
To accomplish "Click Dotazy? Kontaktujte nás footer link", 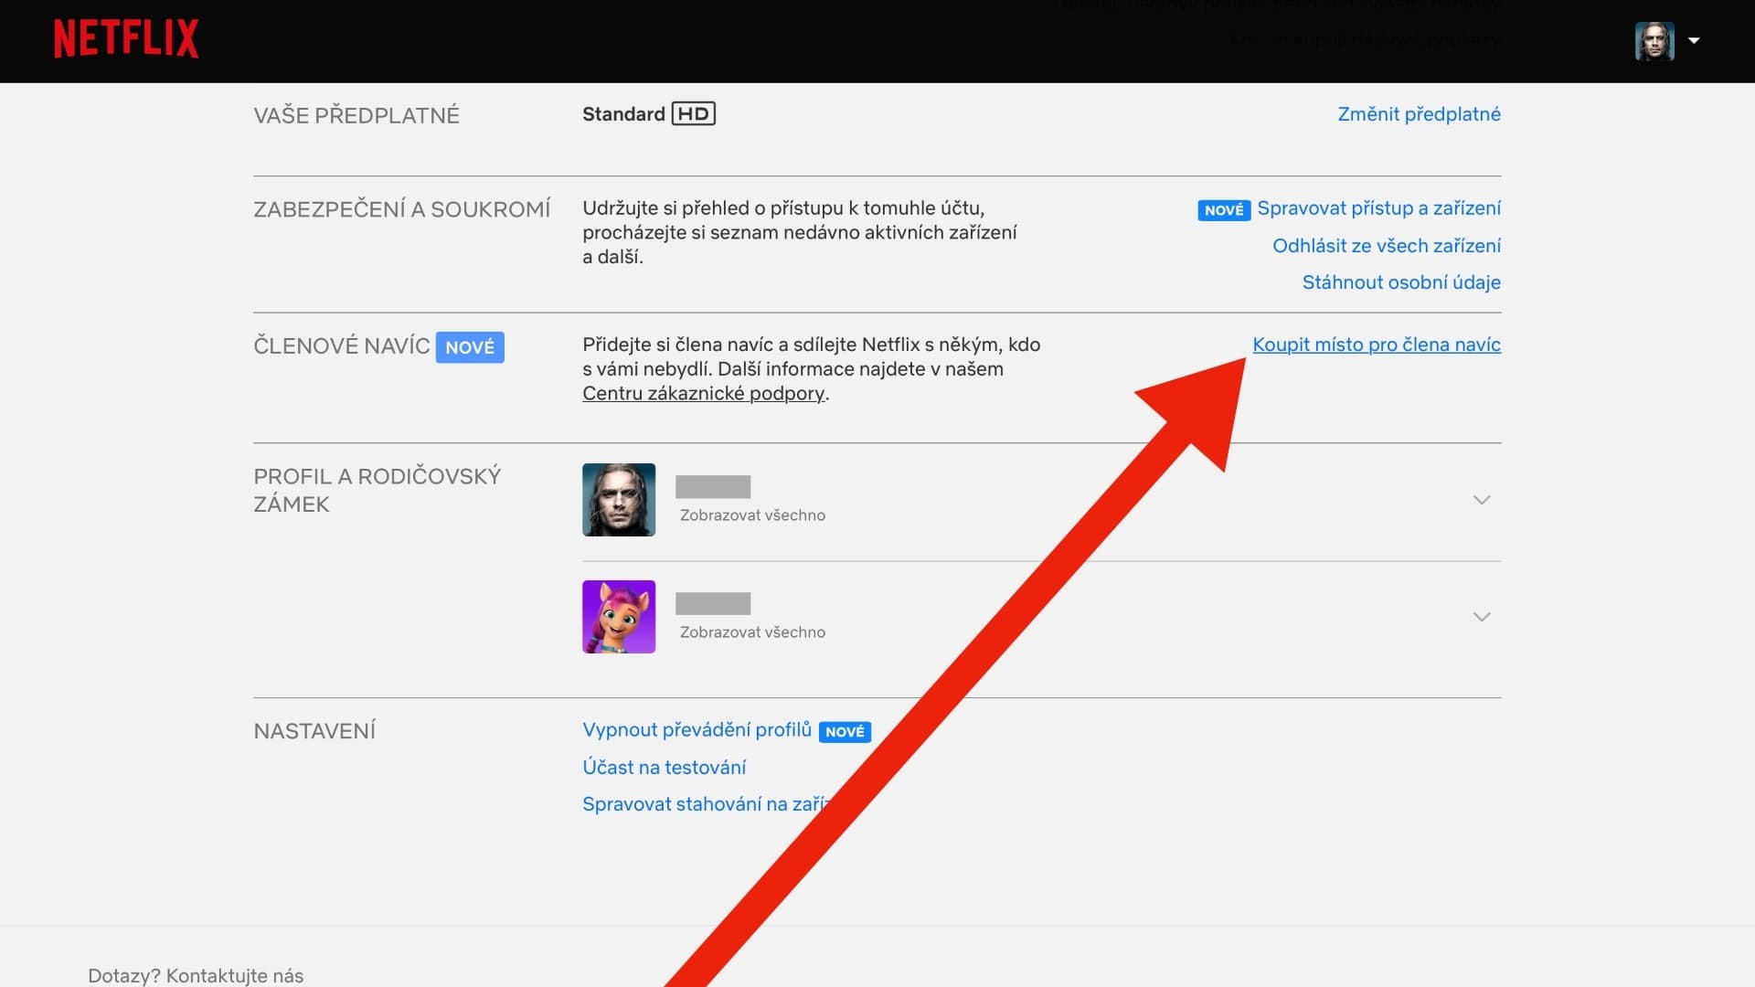I will click(196, 975).
